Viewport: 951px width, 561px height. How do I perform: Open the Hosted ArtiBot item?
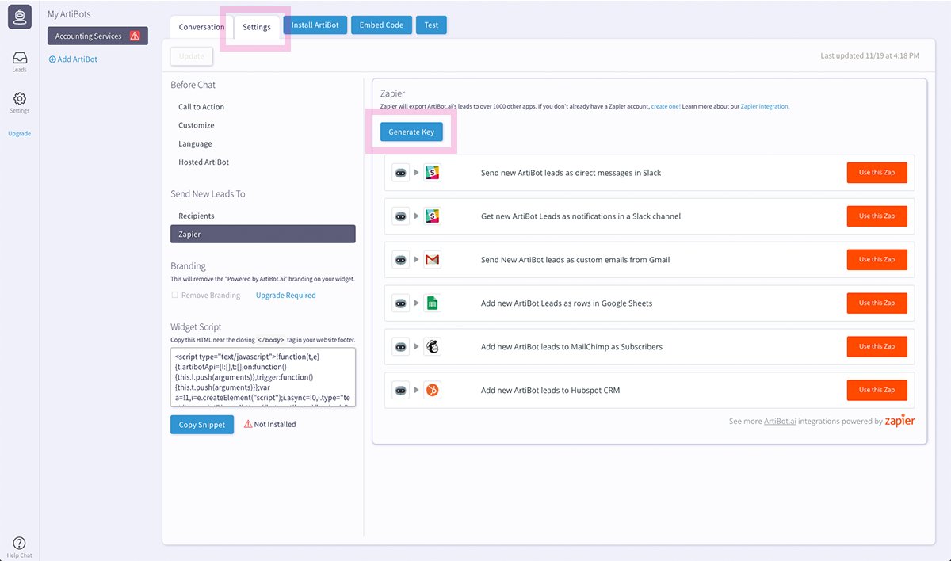pyautogui.click(x=204, y=162)
